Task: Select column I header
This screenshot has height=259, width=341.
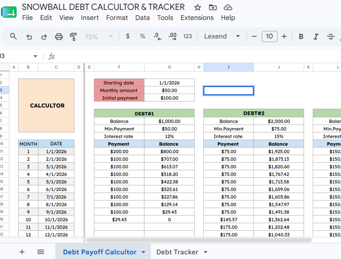Action: pos(229,67)
